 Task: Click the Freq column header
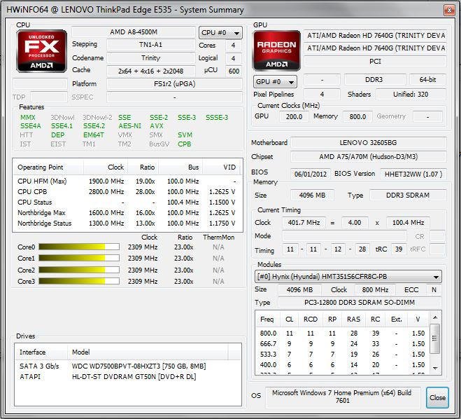[x=268, y=320]
